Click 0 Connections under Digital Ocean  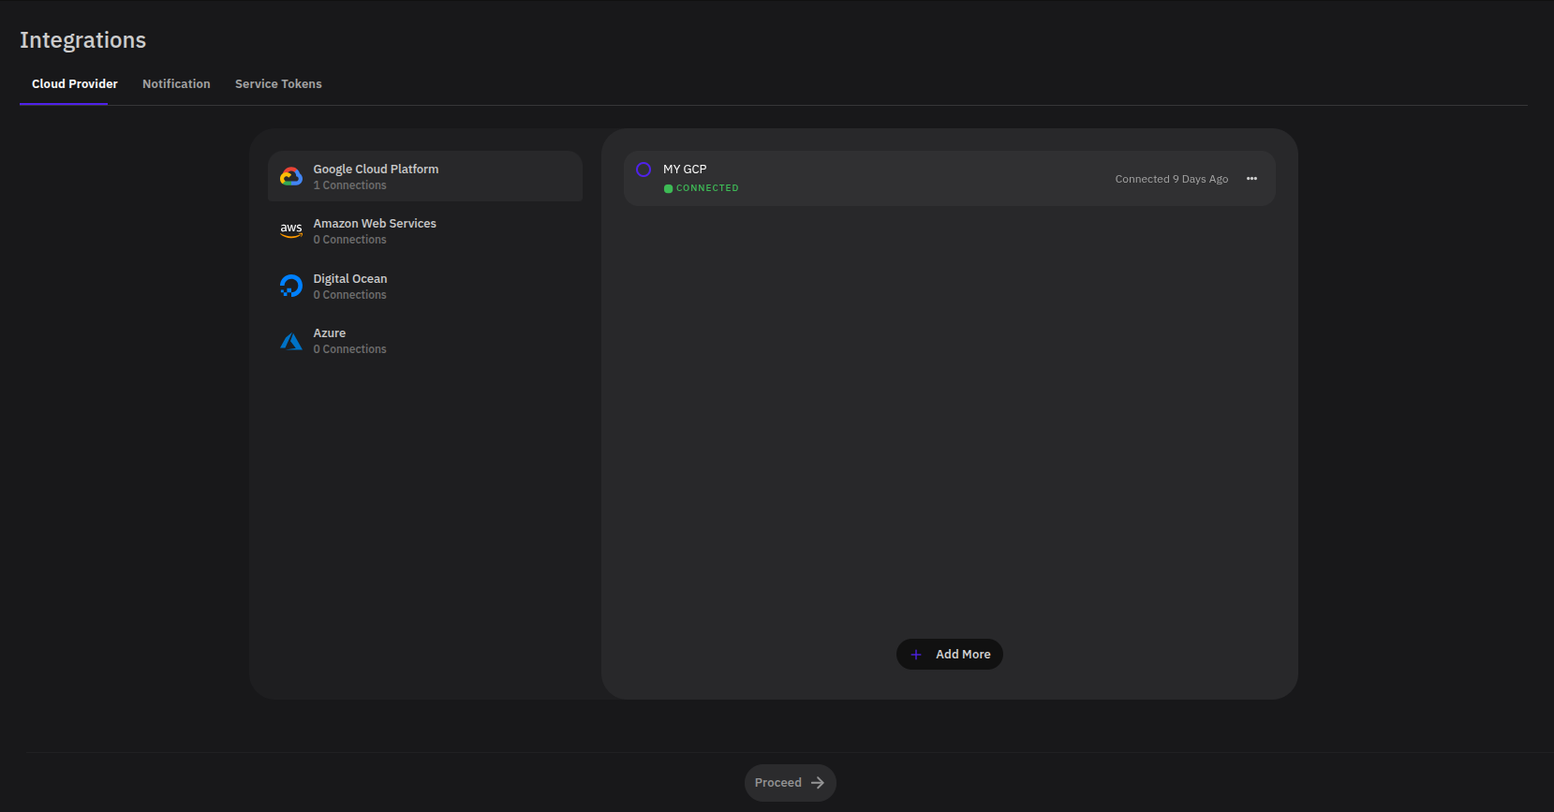pos(349,295)
